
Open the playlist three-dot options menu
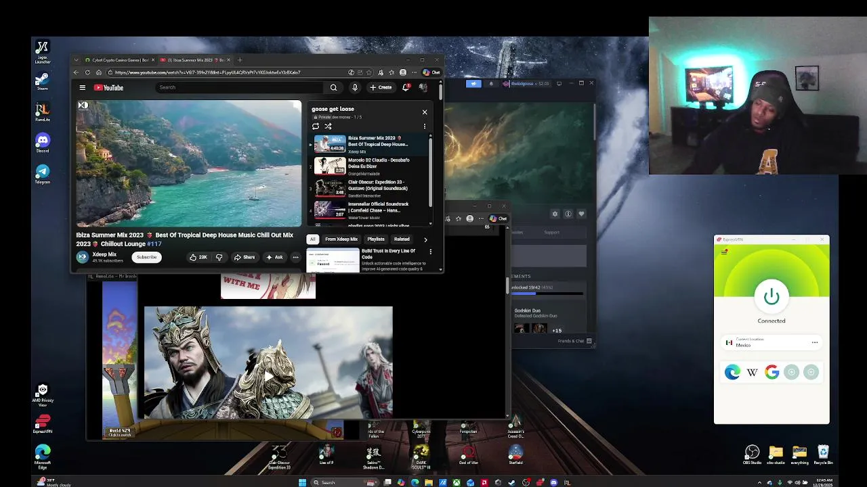point(425,126)
